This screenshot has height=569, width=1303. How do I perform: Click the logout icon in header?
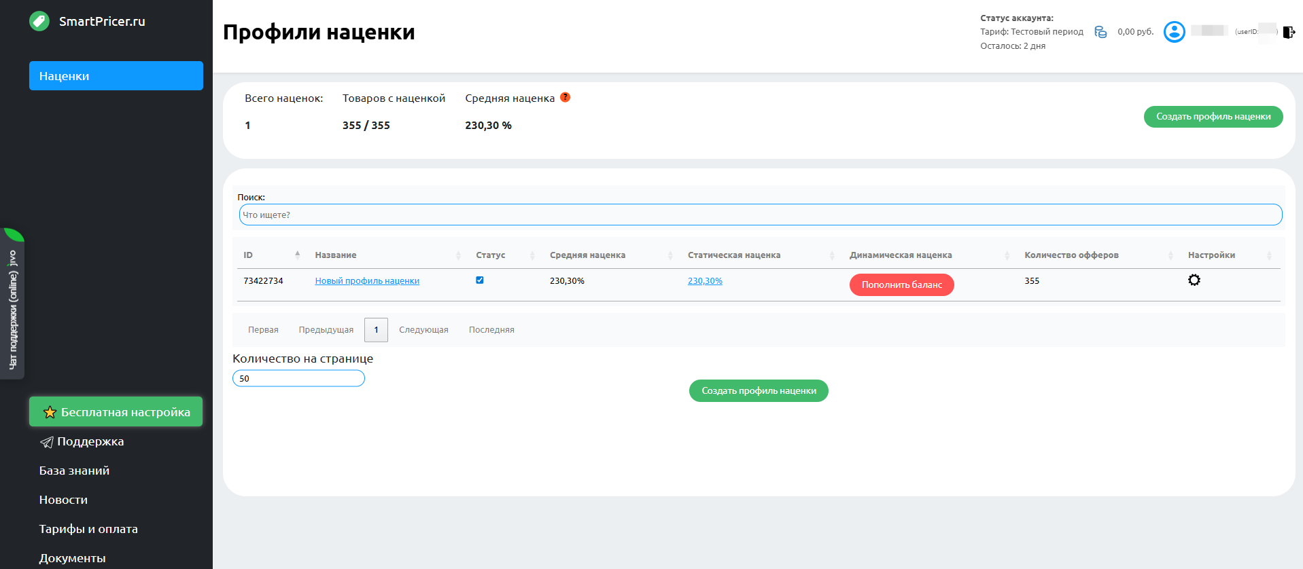[x=1288, y=32]
